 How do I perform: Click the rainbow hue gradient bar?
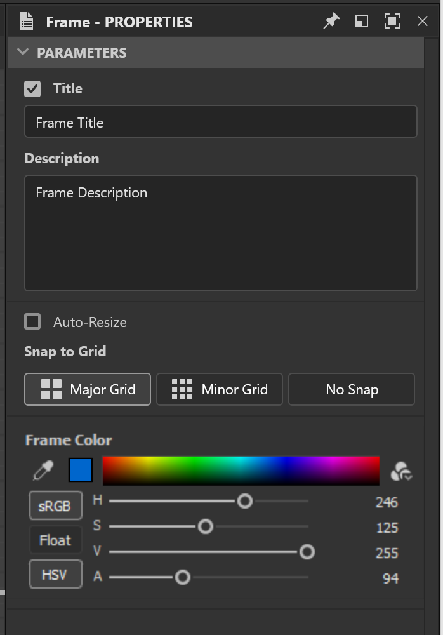pos(241,471)
